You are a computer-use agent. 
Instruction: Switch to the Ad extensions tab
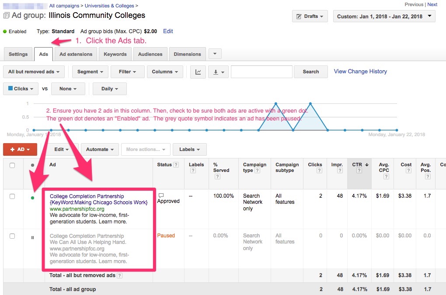[76, 54]
